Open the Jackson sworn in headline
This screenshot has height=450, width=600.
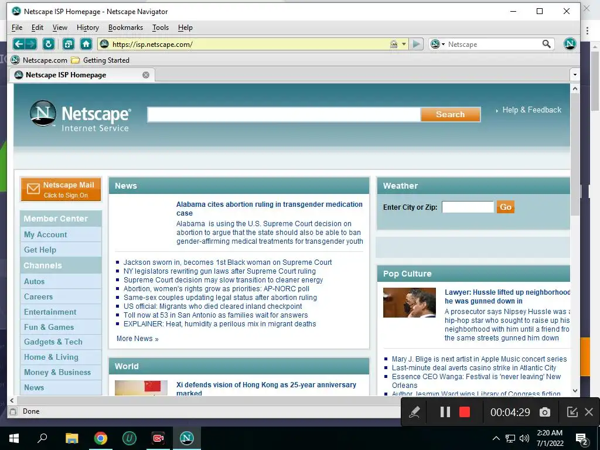click(x=227, y=262)
